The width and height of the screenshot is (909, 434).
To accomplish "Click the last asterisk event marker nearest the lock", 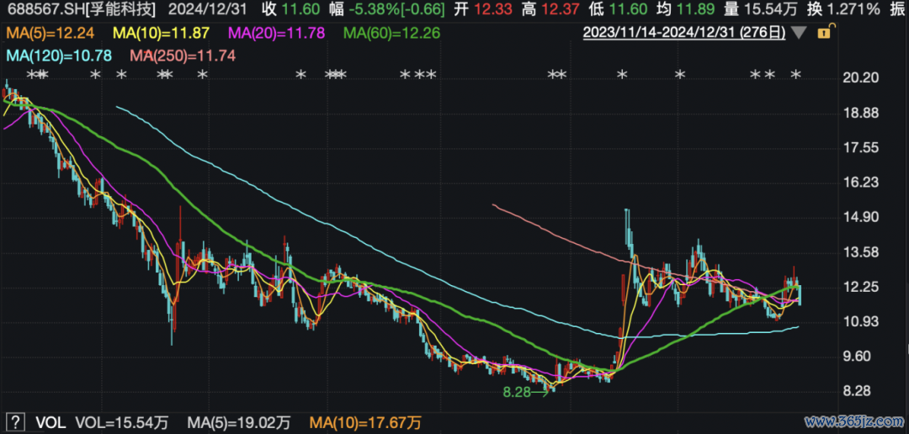I will [796, 75].
